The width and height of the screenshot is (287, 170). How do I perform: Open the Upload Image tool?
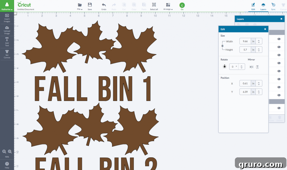coord(7,30)
